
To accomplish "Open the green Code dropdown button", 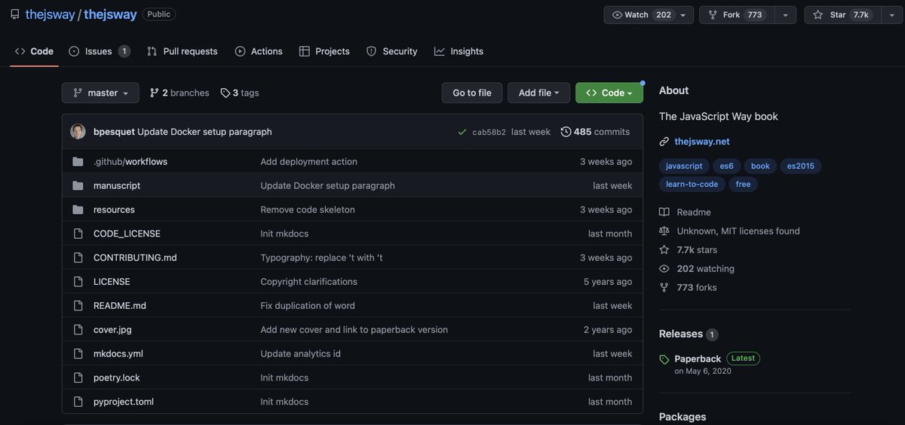I will pyautogui.click(x=609, y=93).
